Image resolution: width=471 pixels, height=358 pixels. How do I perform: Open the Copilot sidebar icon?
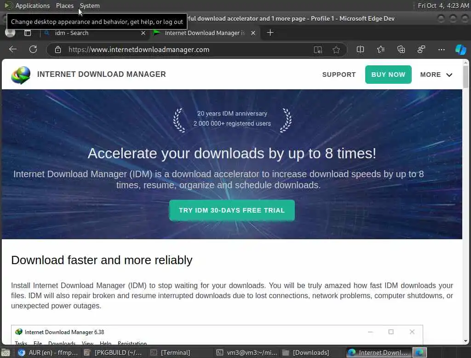[x=461, y=50]
